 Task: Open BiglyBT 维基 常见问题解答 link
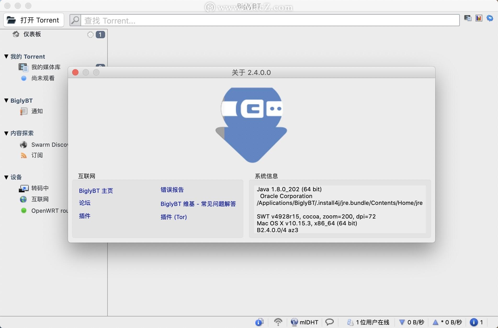pos(198,204)
